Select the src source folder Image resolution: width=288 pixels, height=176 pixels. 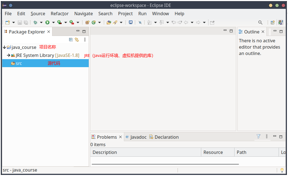coord(19,64)
